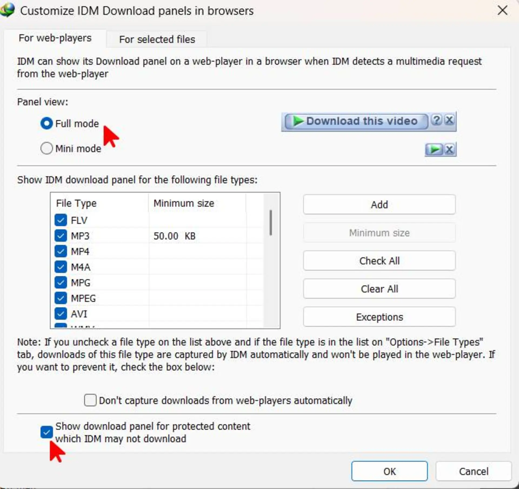Click the Add button
Viewport: 519px width, 489px height.
pyautogui.click(x=379, y=205)
